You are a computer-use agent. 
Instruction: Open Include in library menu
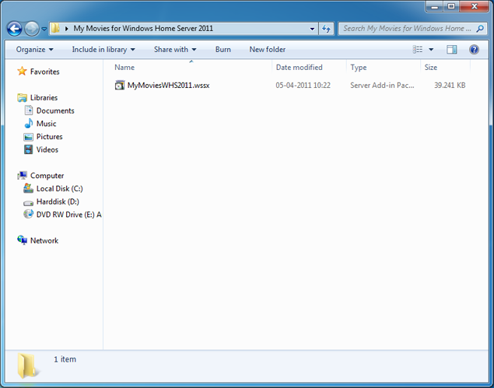[103, 50]
